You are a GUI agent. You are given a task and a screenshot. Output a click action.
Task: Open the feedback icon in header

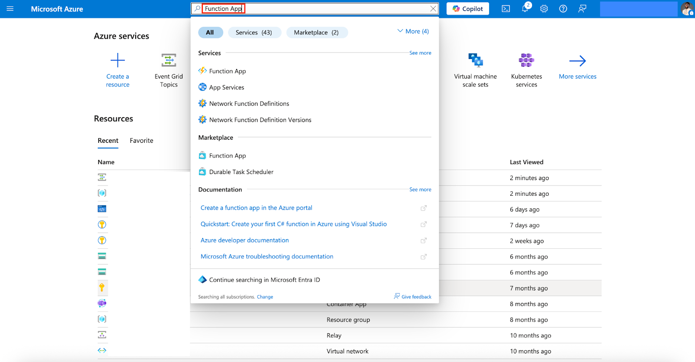(582, 9)
